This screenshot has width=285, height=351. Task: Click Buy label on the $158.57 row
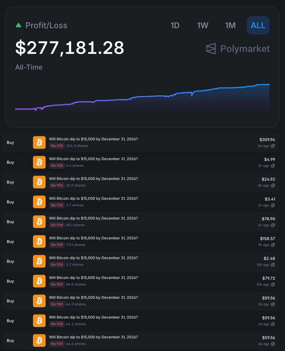[x=10, y=242]
